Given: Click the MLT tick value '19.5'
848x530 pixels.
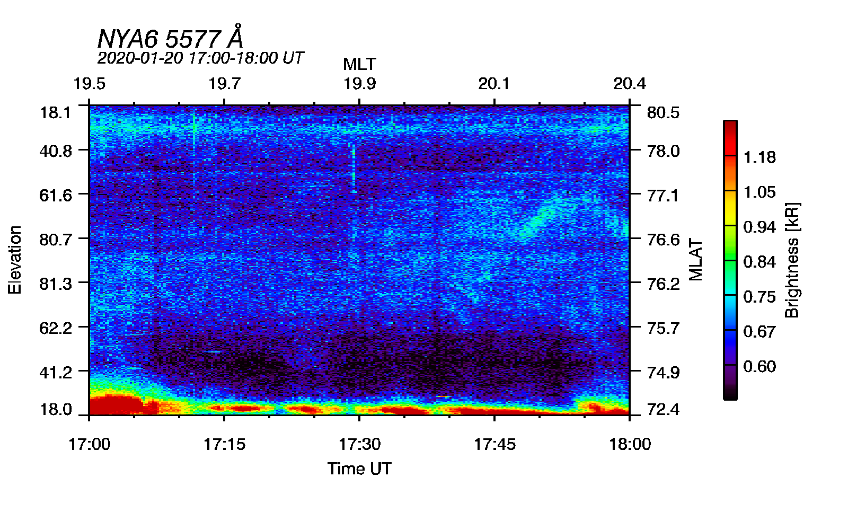Looking at the screenshot, I should [89, 84].
